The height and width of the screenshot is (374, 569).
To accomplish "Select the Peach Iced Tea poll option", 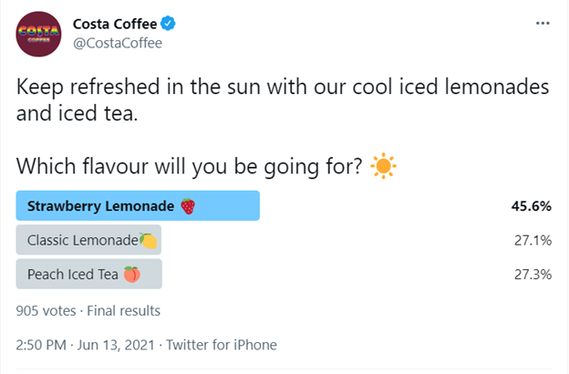I will (x=89, y=274).
